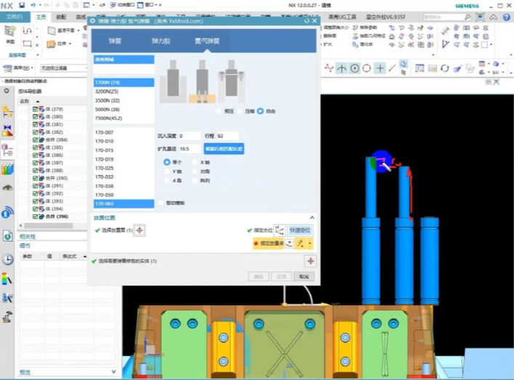Click the Undo arrow icon
Image resolution: width=514 pixels, height=380 pixels.
pyautogui.click(x=33, y=5)
